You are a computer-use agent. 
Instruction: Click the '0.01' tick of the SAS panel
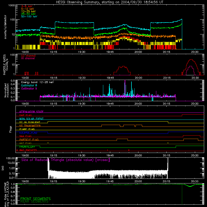12,178
